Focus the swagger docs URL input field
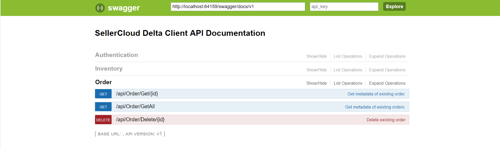The height and width of the screenshot is (149, 500). pos(238,7)
